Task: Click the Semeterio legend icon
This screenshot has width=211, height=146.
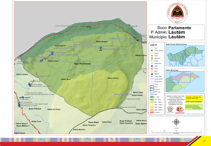Action: tap(152, 58)
